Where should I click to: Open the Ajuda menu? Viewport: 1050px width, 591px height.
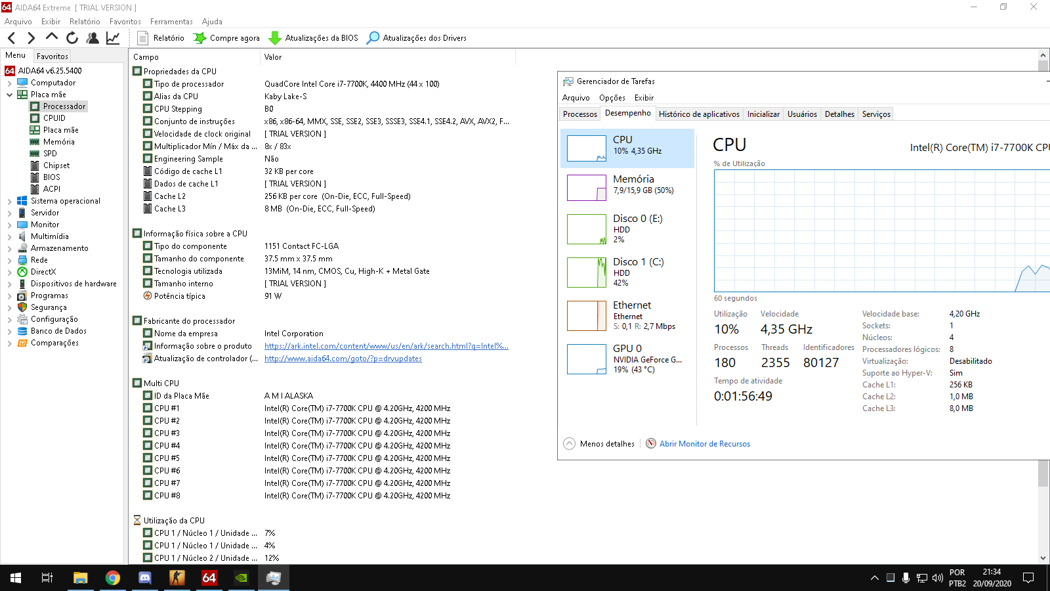[x=212, y=22]
